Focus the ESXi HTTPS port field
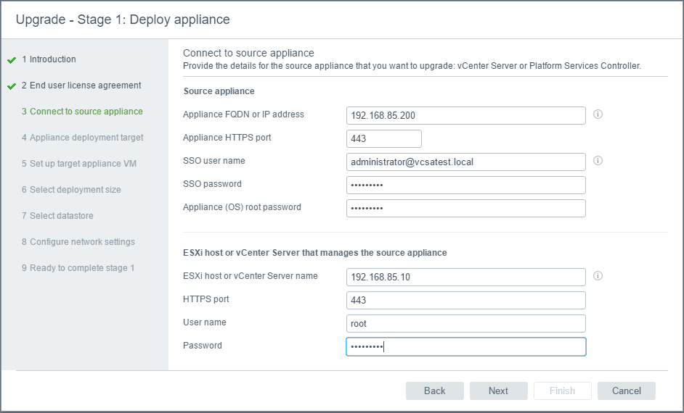This screenshot has width=684, height=413. tap(465, 300)
